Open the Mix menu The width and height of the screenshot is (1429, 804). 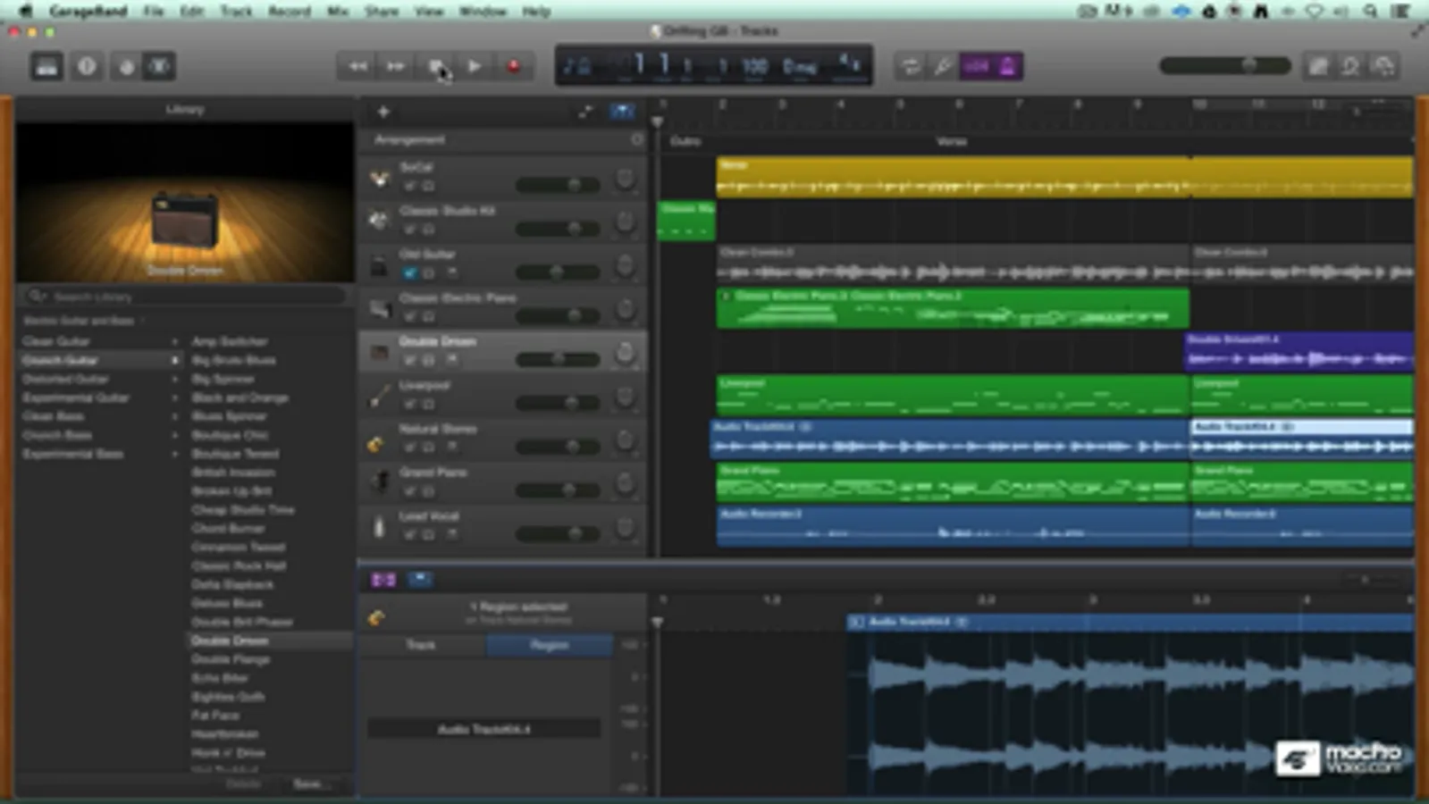338,11
